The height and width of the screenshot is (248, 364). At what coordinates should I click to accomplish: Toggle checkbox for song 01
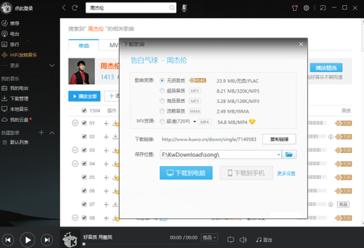click(85, 123)
